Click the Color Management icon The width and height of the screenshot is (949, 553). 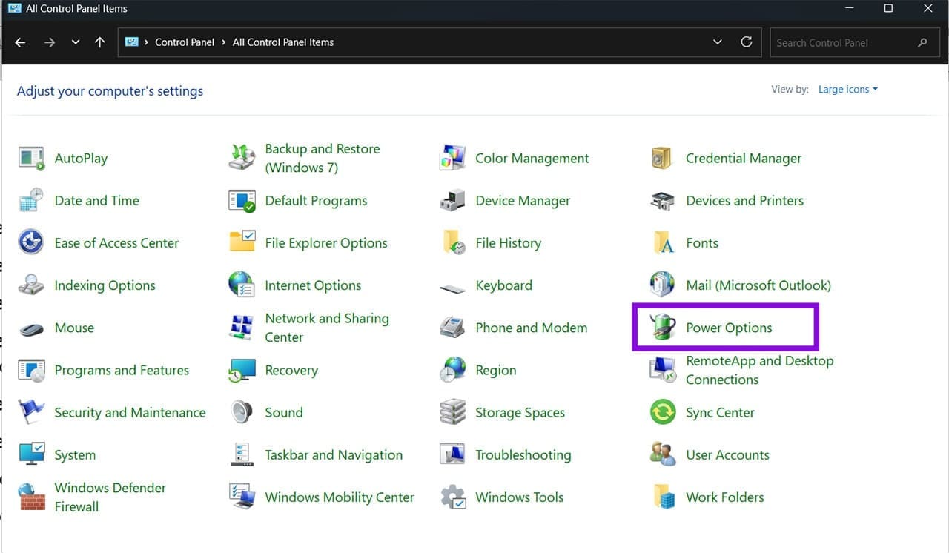tap(452, 158)
